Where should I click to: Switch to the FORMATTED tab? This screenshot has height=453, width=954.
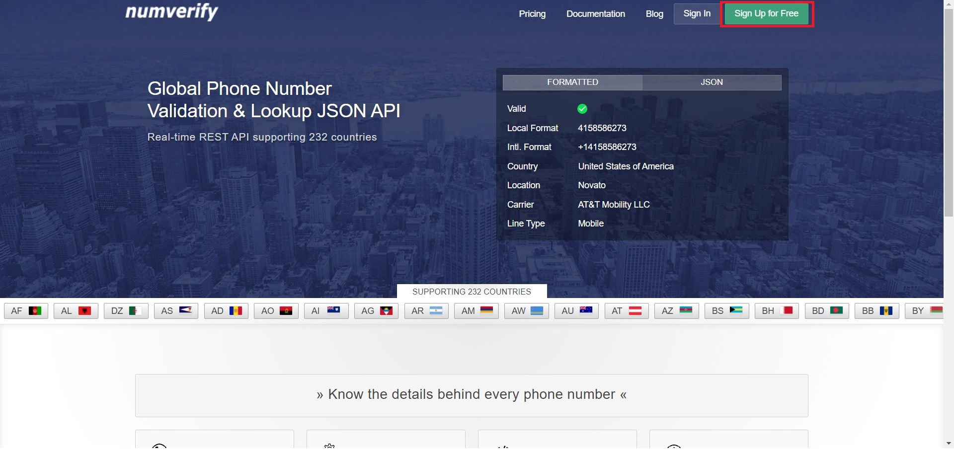point(572,82)
